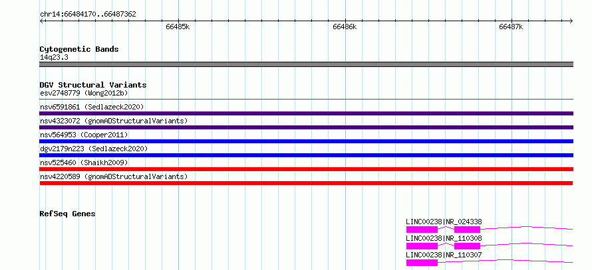The height and width of the screenshot is (270, 592).
Task: Click the magenta exon of LINC00238 NR_110307
Action: tap(422, 263)
